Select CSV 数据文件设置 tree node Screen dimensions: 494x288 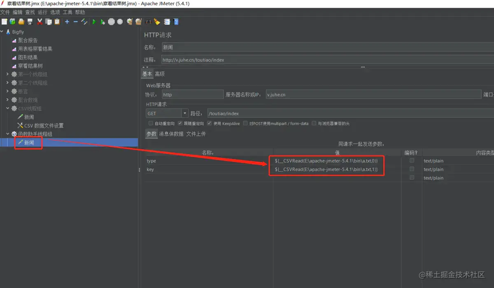[x=44, y=125]
